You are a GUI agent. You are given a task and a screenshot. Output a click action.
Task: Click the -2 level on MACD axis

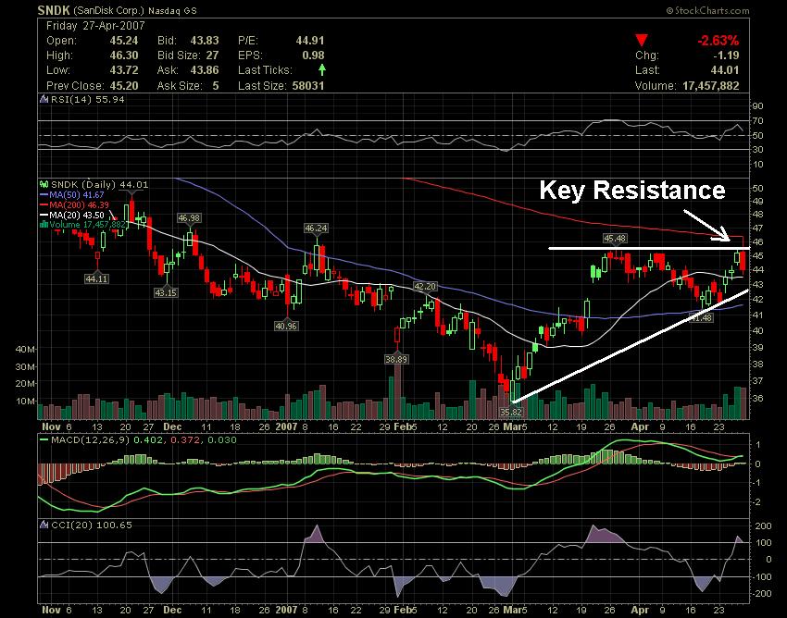757,502
